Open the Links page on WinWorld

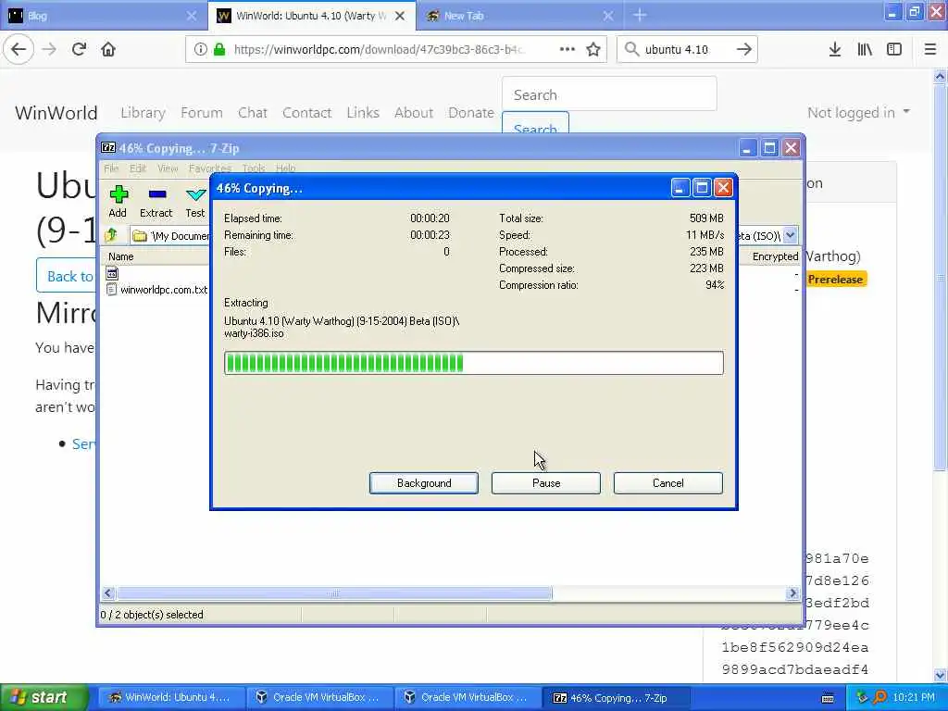click(x=363, y=113)
